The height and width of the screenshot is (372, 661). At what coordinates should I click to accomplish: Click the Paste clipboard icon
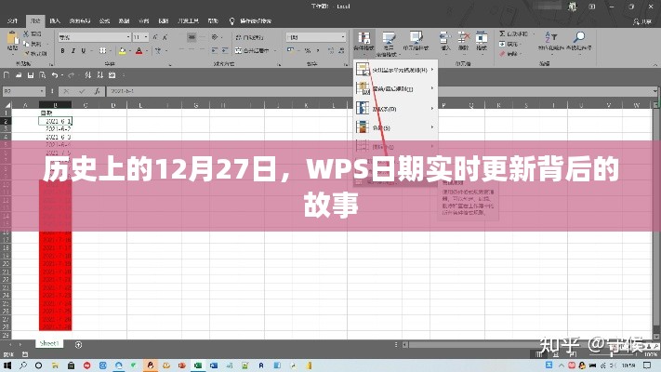(13, 38)
